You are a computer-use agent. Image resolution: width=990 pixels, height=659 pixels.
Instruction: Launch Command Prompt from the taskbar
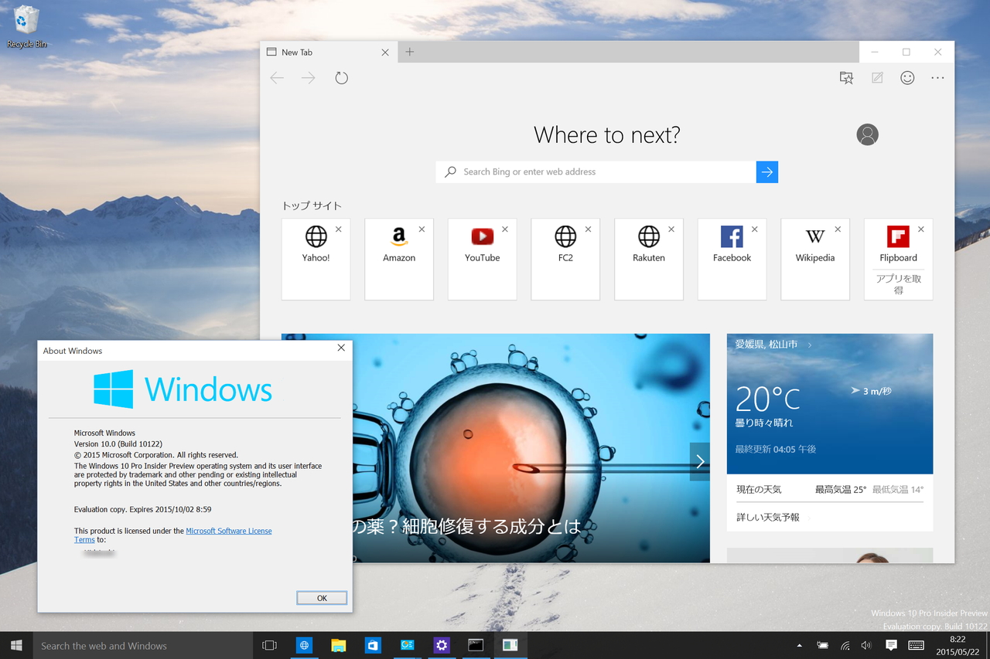476,645
